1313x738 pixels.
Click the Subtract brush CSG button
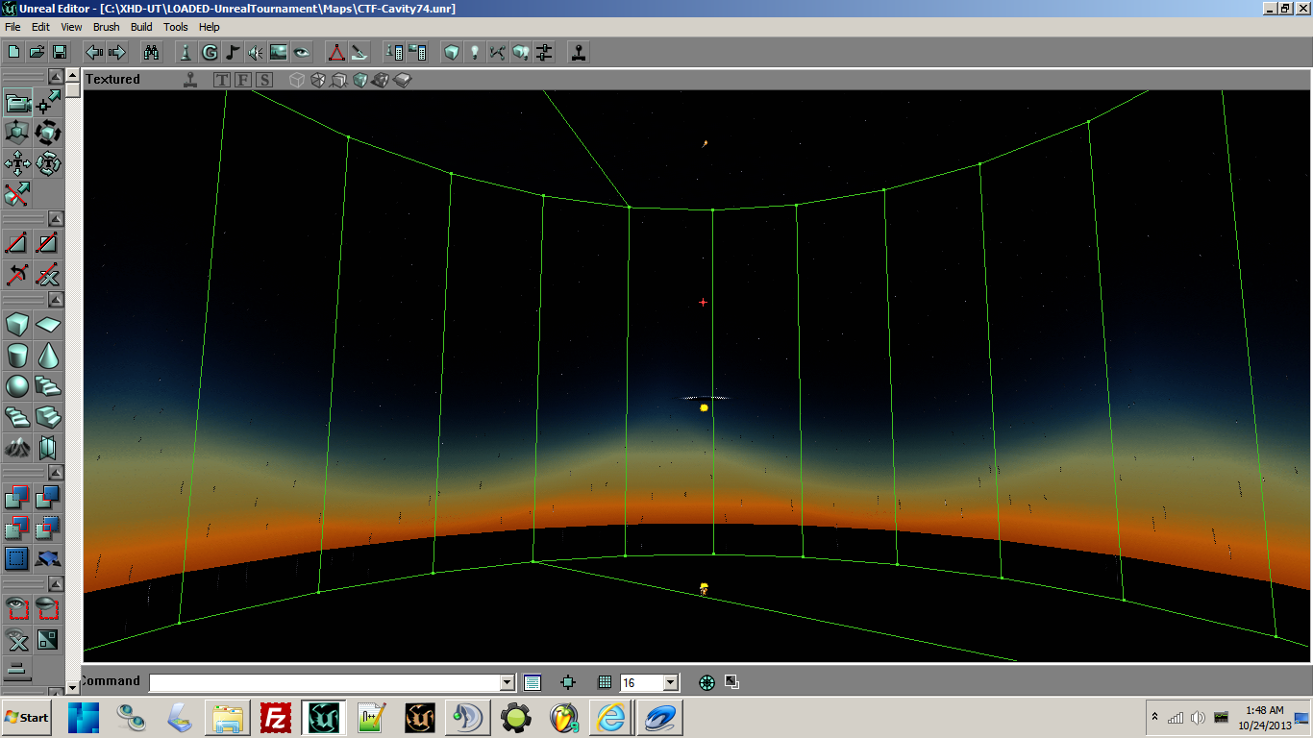point(48,498)
